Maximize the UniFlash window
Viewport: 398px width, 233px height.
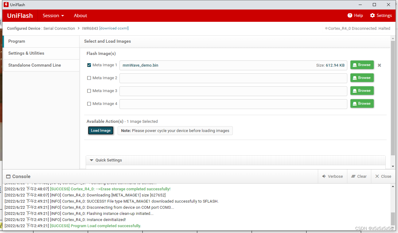(x=374, y=5)
